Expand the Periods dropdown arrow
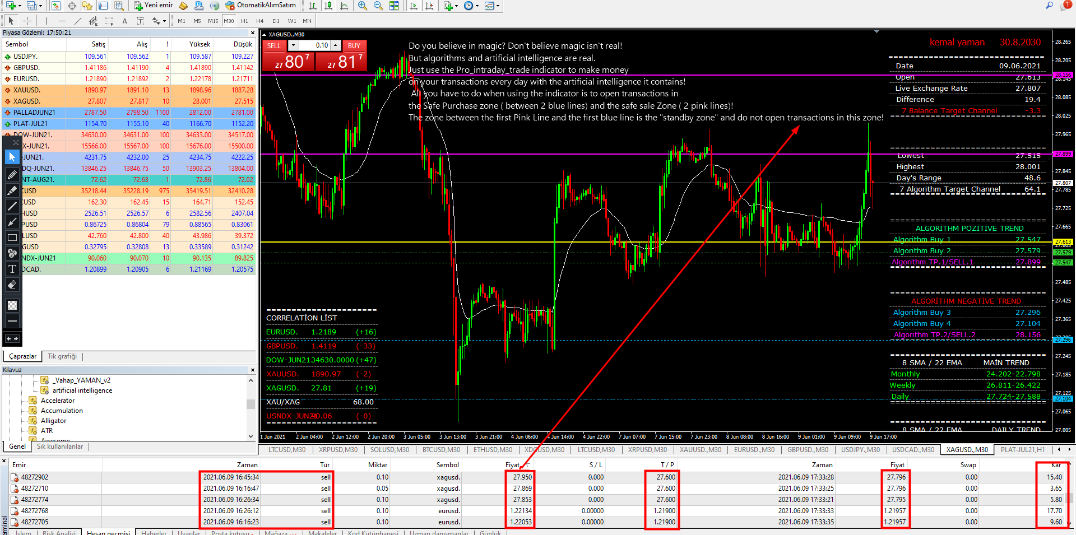Image resolution: width=1076 pixels, height=535 pixels. coord(477,6)
